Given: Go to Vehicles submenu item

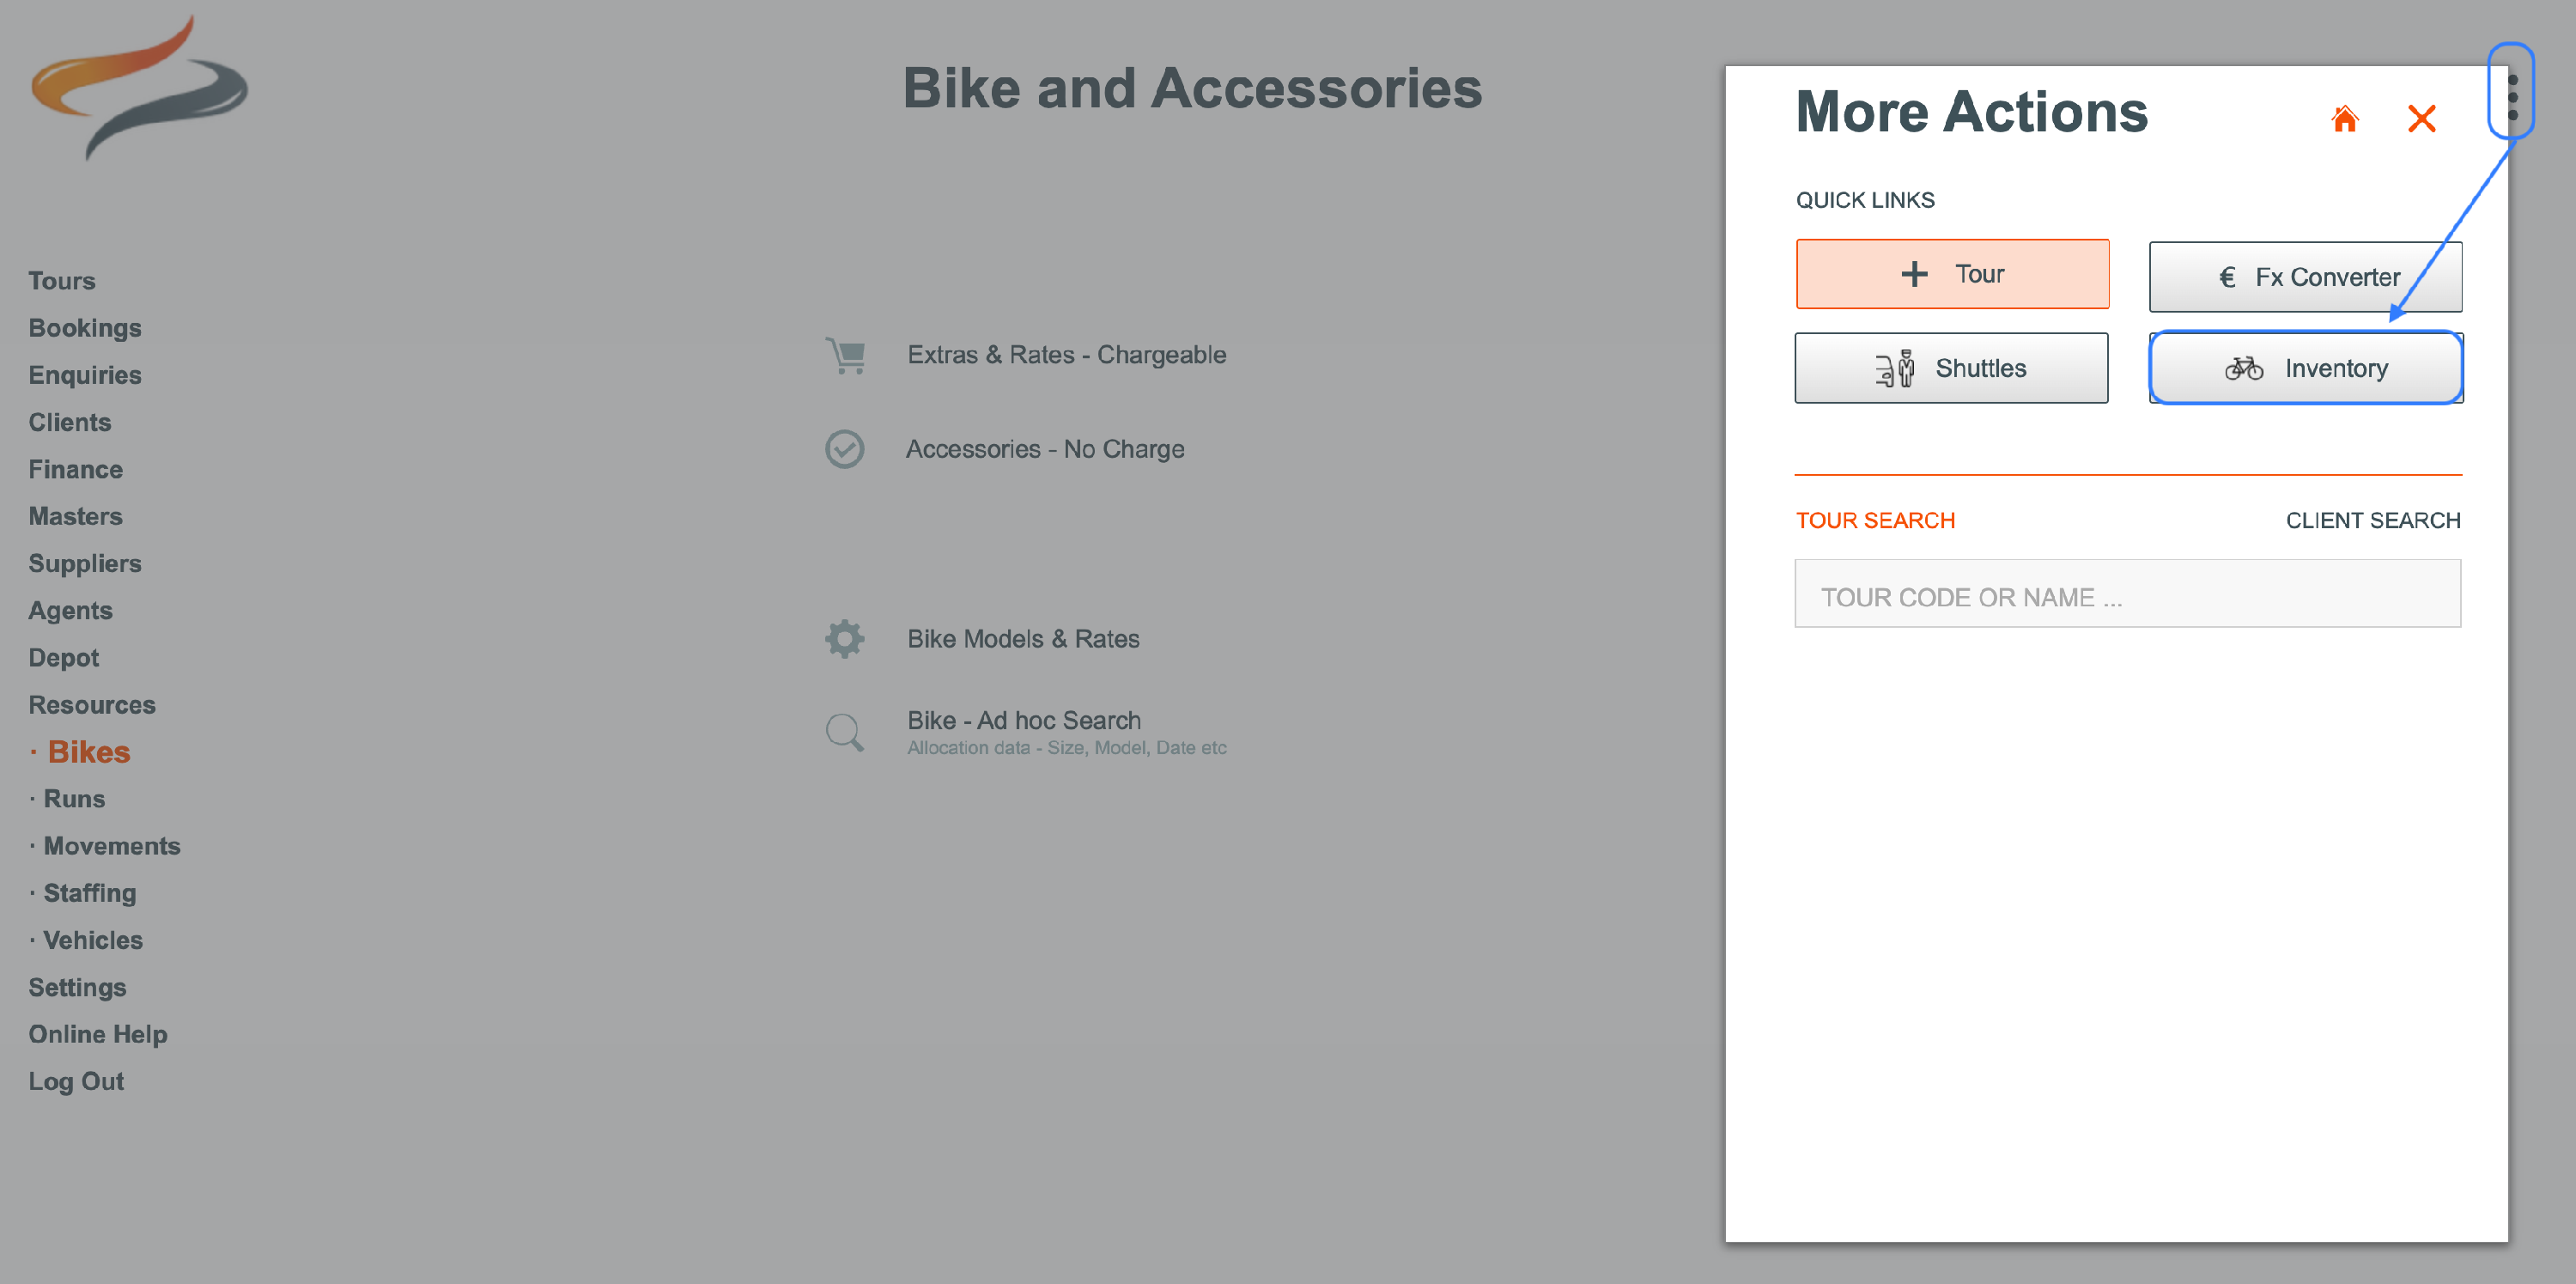Looking at the screenshot, I should point(93,939).
